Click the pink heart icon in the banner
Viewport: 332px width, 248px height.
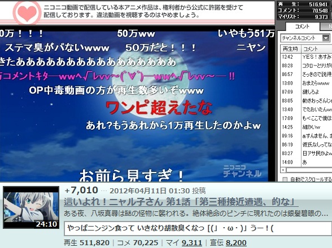27,13
